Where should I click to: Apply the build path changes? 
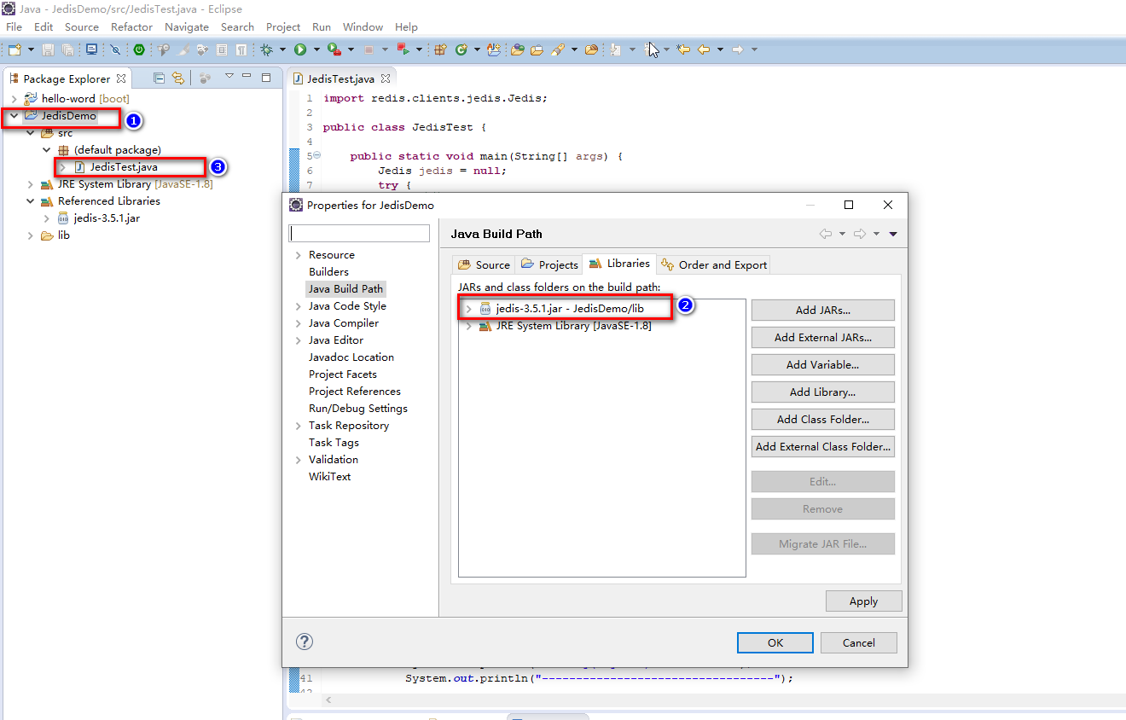pos(863,601)
